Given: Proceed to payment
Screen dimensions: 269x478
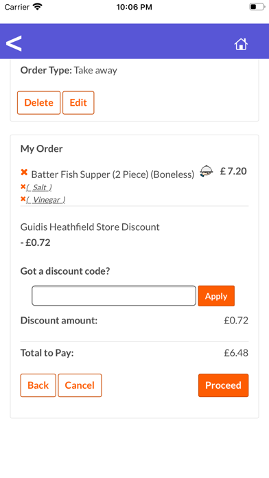Looking at the screenshot, I should 223,385.
